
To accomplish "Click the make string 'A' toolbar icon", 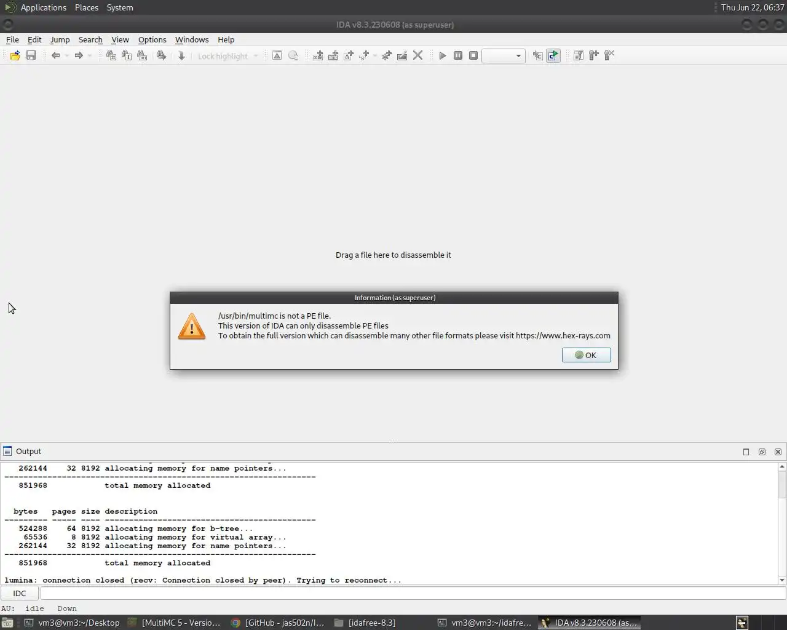I will pyautogui.click(x=349, y=55).
